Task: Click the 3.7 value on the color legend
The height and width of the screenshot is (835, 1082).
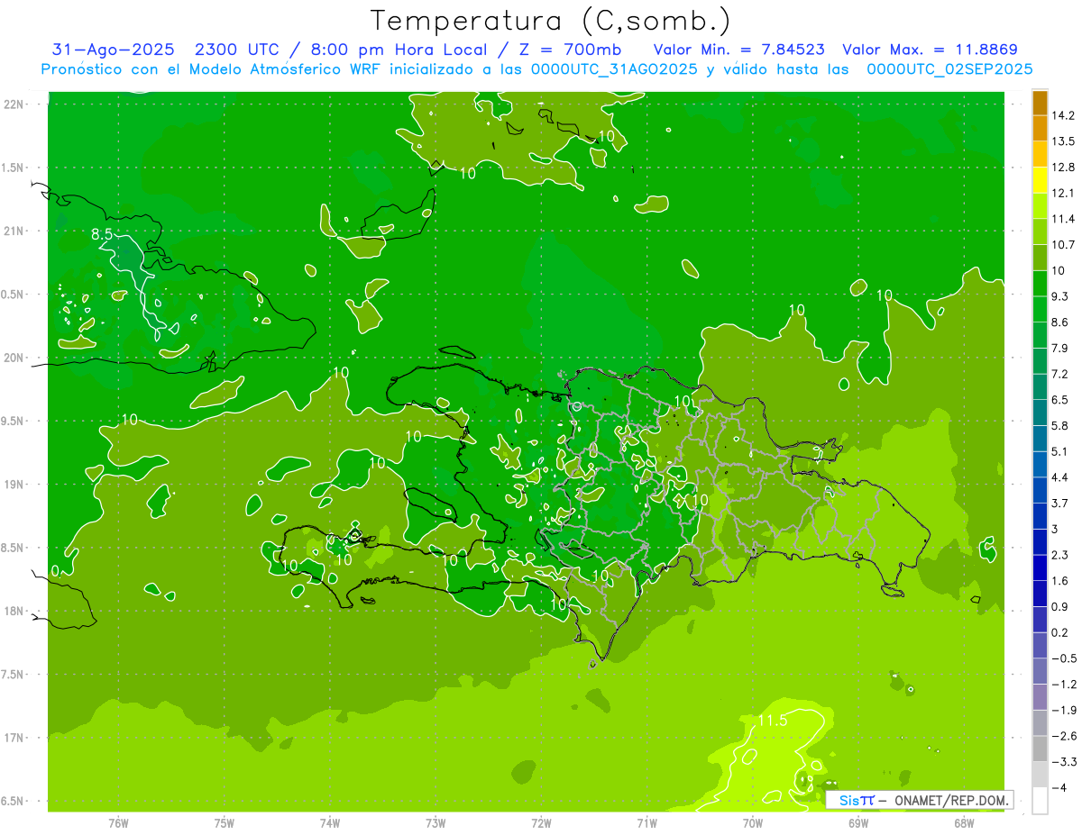Action: pos(1060,504)
